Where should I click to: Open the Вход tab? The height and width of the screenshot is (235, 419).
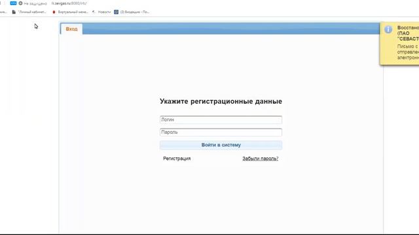point(71,29)
